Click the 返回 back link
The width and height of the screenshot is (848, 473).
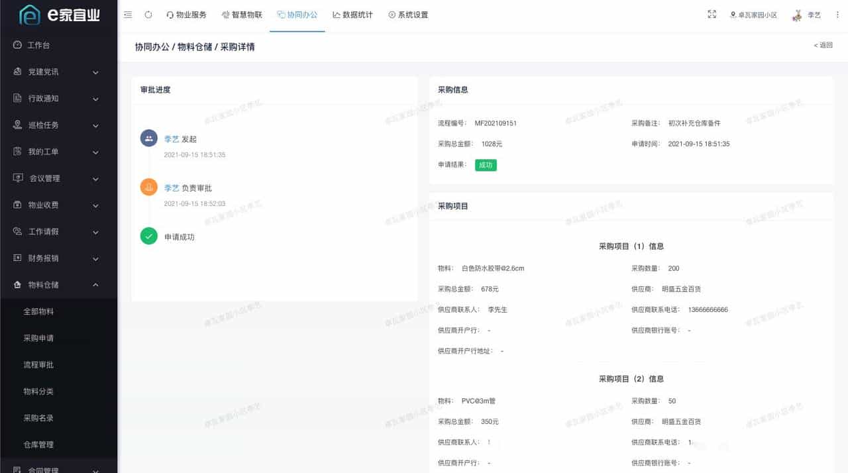click(x=821, y=45)
